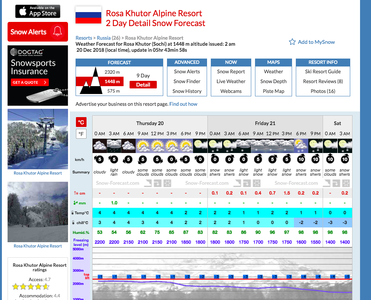Image resolution: width=371 pixels, height=300 pixels.
Task: Click the Snow Alerts bell icon
Action: pyautogui.click(x=57, y=31)
